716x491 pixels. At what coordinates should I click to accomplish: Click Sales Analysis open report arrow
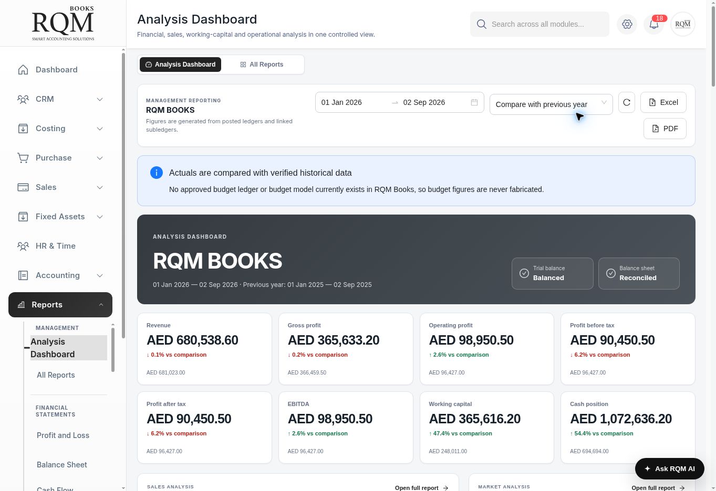[445, 488]
